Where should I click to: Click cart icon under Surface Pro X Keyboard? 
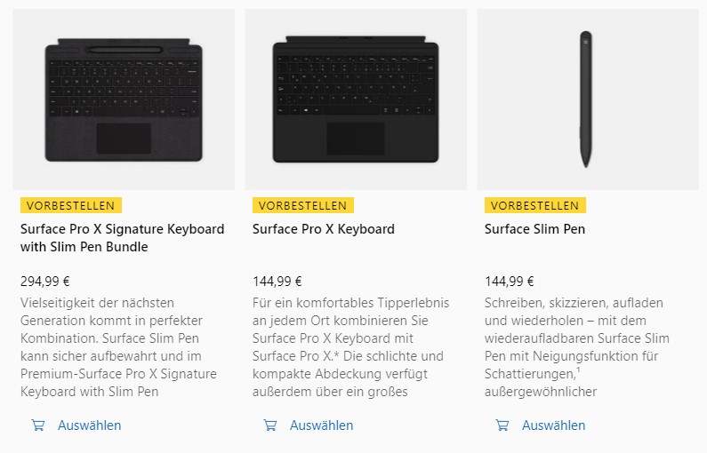point(270,425)
